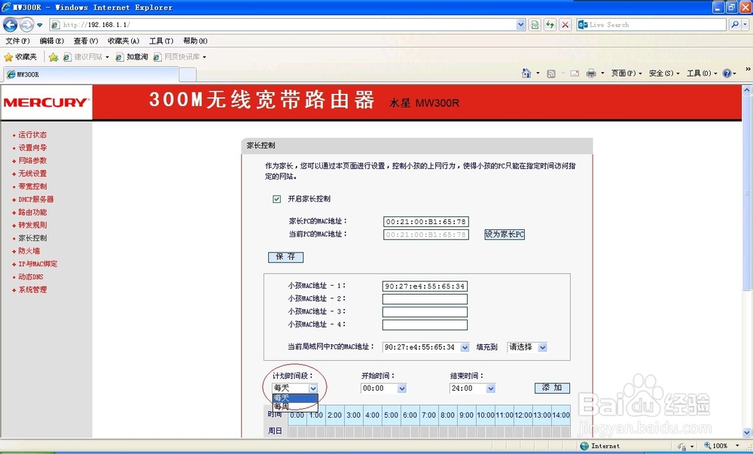The image size is (753, 454).
Task: Open 无线设置 from the sidebar
Action: click(x=30, y=173)
